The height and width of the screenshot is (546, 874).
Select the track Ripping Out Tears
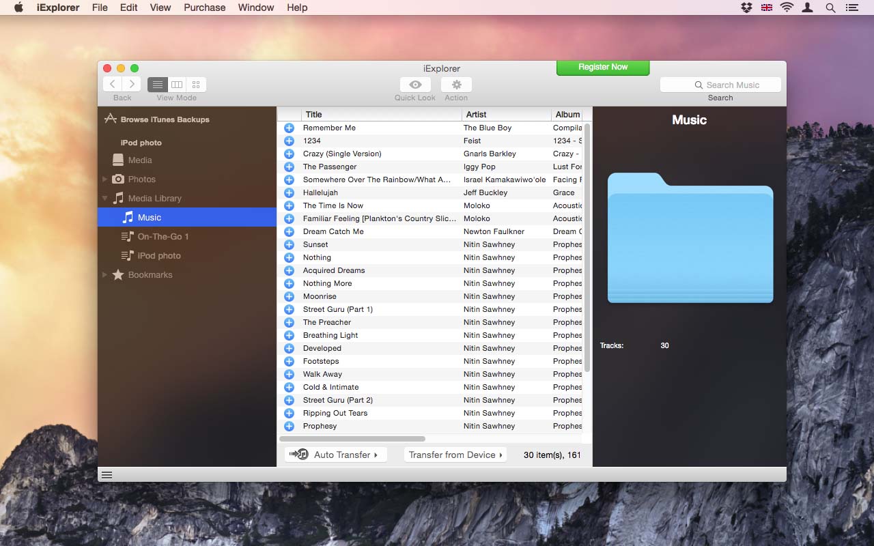click(x=335, y=413)
